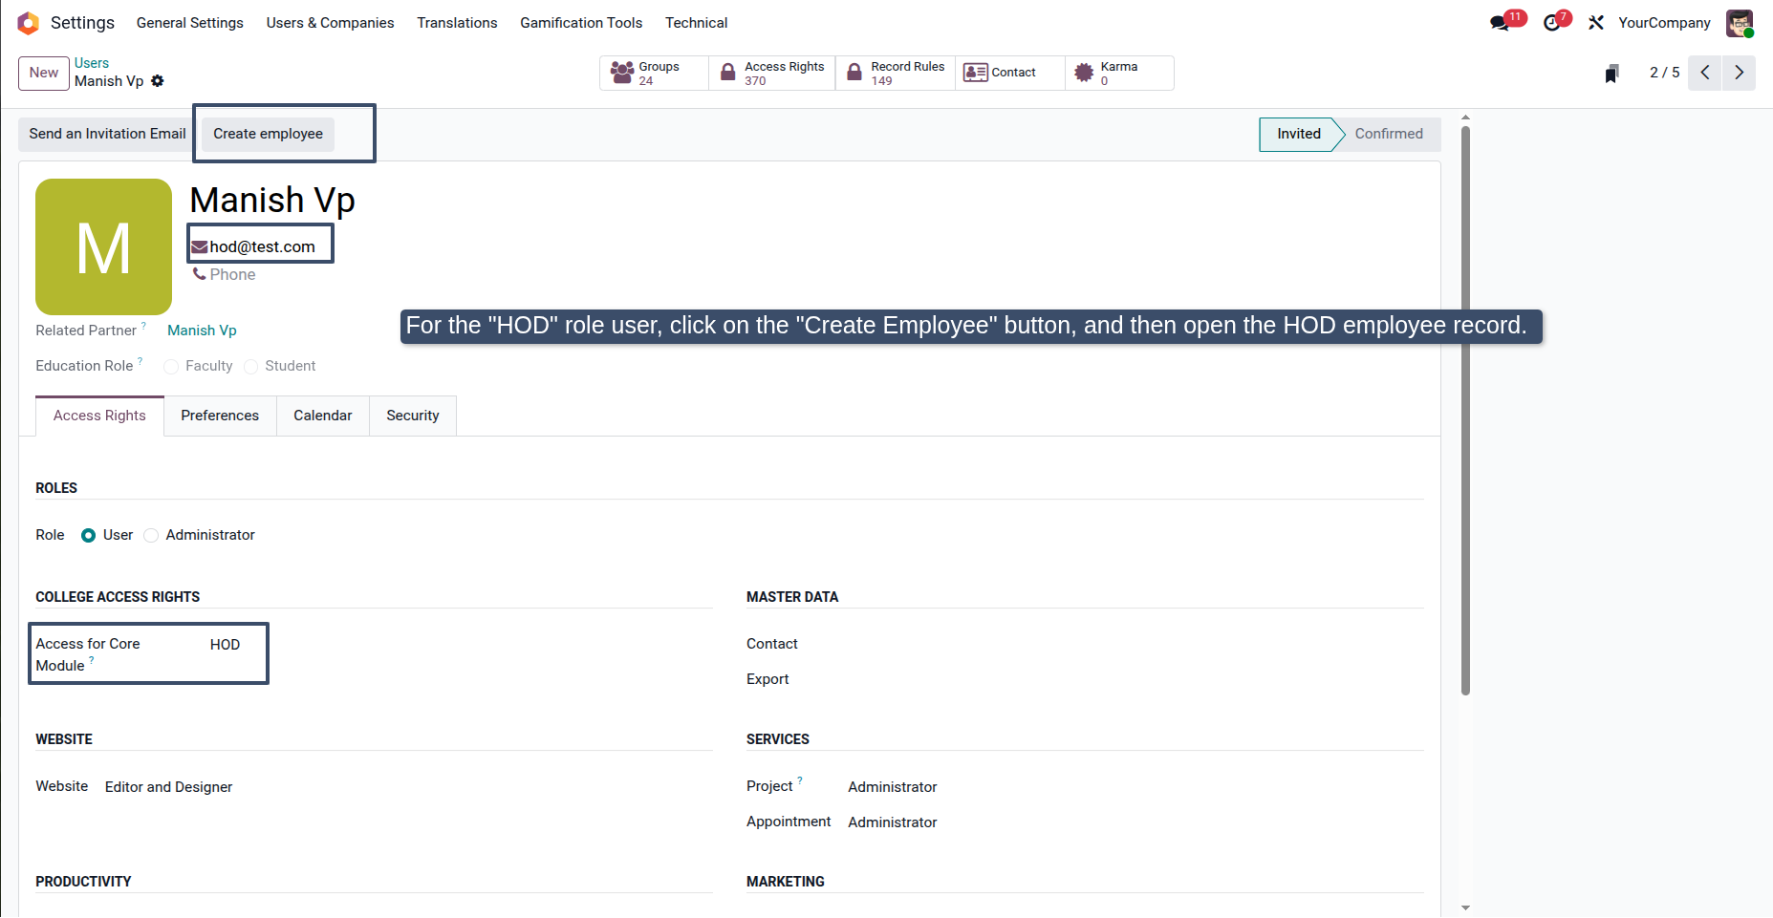Viewport: 1773px width, 918px height.
Task: Go to the previous user record
Action: pyautogui.click(x=1705, y=73)
